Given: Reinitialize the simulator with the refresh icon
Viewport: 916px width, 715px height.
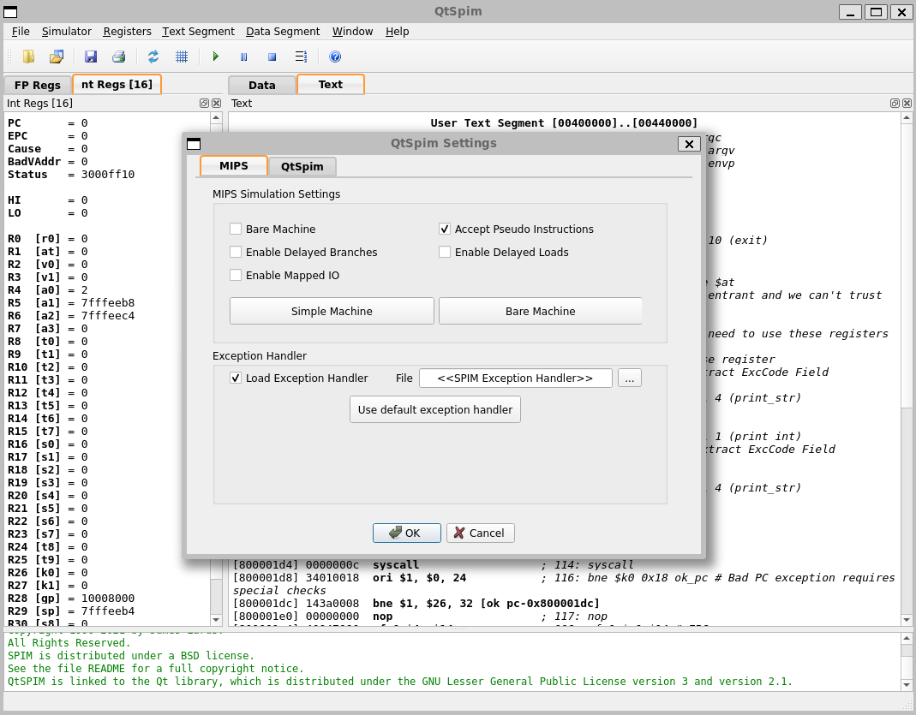Looking at the screenshot, I should pyautogui.click(x=153, y=57).
